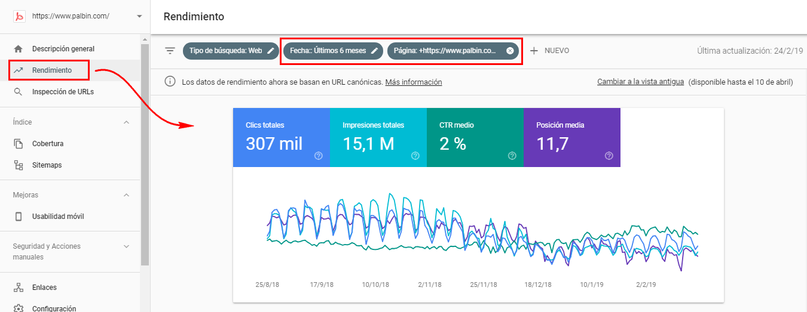807x312 pixels.
Task: Toggle the CTR medio metric card
Action: click(x=475, y=137)
